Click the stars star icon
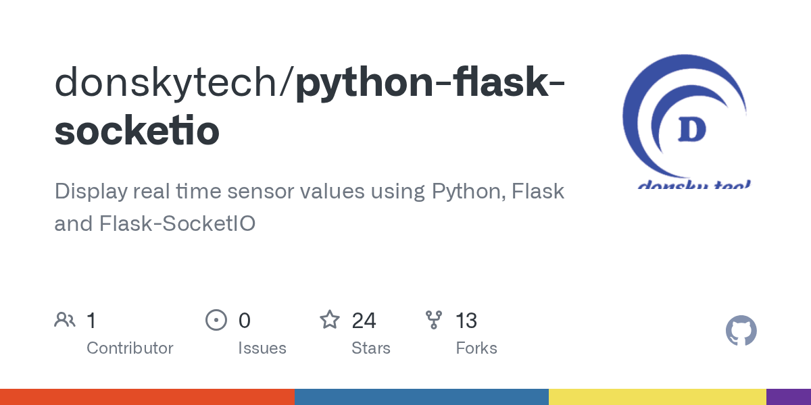811x405 pixels. 330,320
